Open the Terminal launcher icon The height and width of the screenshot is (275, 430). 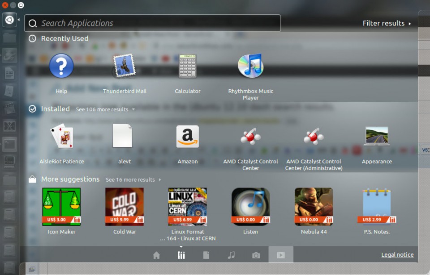click(9, 144)
